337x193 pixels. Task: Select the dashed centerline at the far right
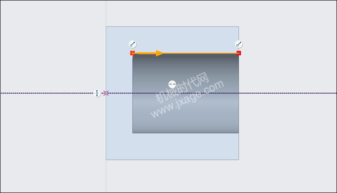(287, 93)
